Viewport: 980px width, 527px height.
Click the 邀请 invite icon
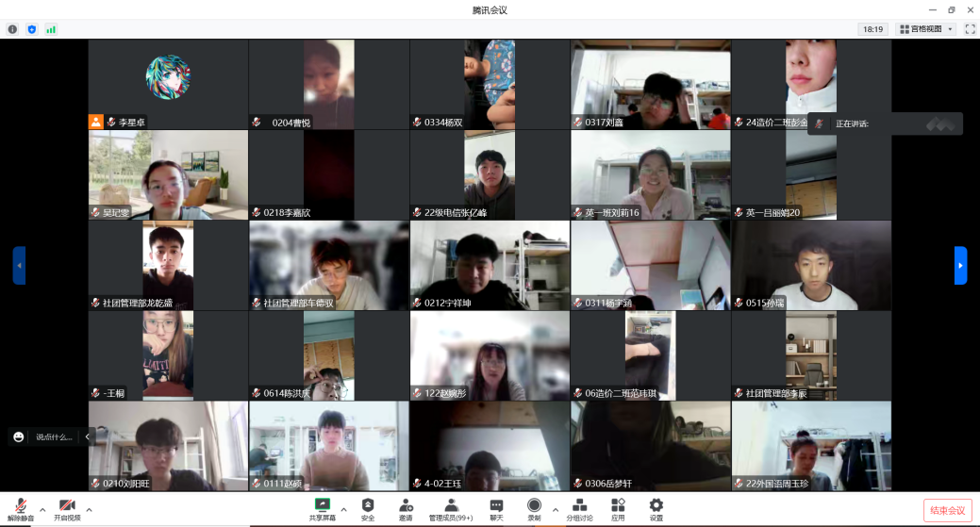point(406,509)
